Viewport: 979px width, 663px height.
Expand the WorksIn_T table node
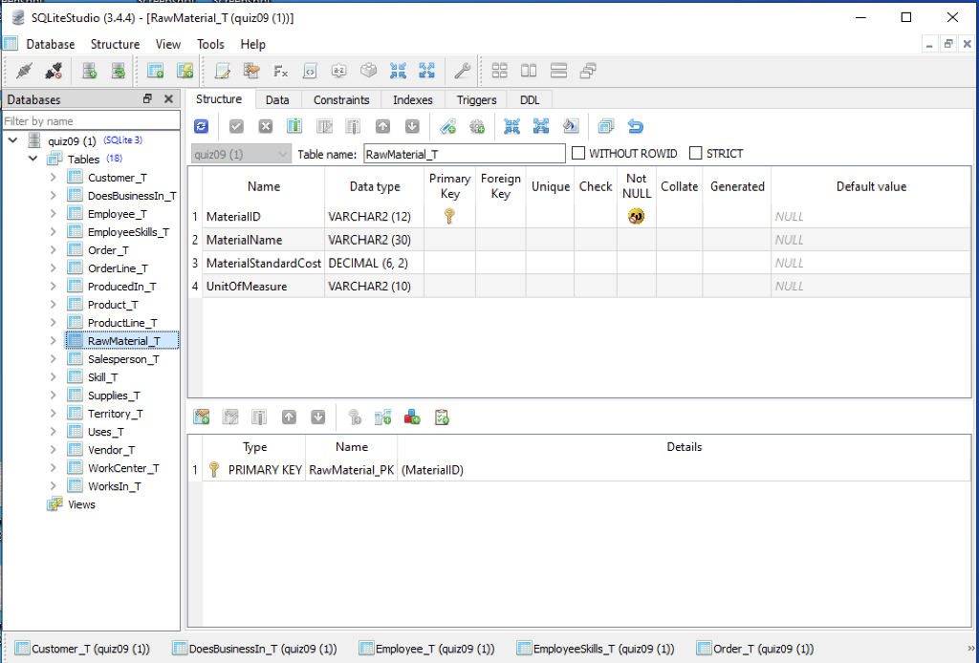pos(54,486)
